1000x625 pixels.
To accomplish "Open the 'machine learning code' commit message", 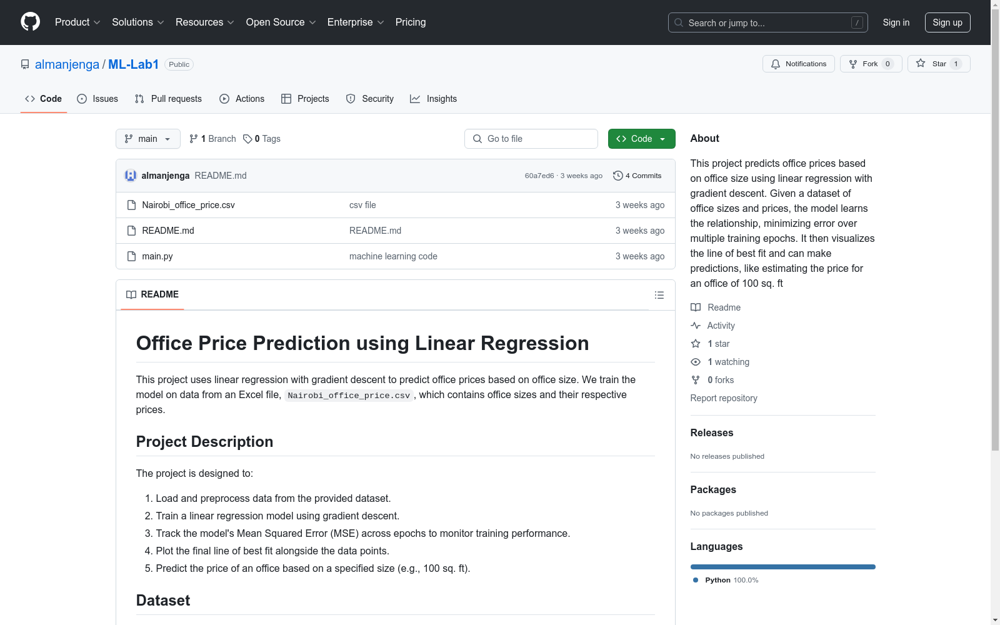I will tap(393, 256).
